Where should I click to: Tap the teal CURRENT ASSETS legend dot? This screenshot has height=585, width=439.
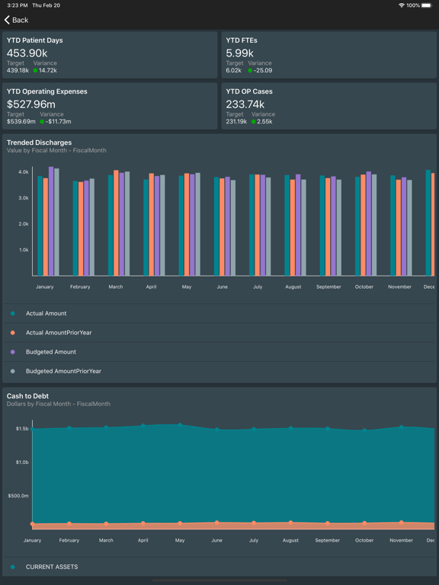coord(13,567)
